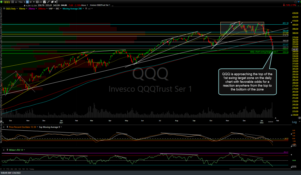The image size is (301, 175).
Task: Click the bar chart type icon
Action: pyautogui.click(x=40, y=2)
